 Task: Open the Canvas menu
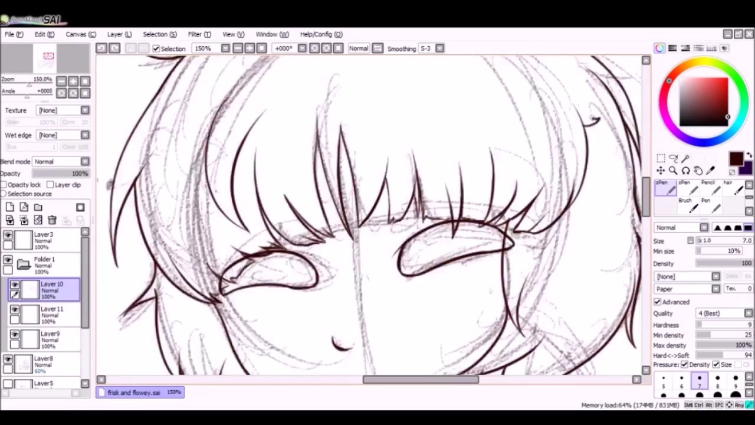click(81, 34)
